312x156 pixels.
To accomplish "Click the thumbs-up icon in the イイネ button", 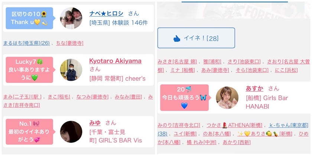I will click(177, 38).
